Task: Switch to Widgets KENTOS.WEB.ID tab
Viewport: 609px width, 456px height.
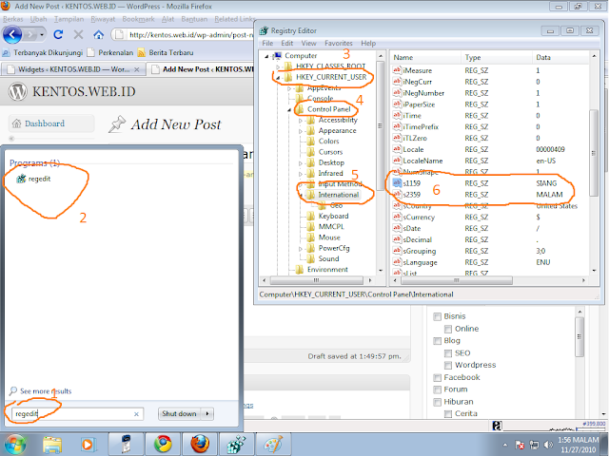Action: [72, 69]
